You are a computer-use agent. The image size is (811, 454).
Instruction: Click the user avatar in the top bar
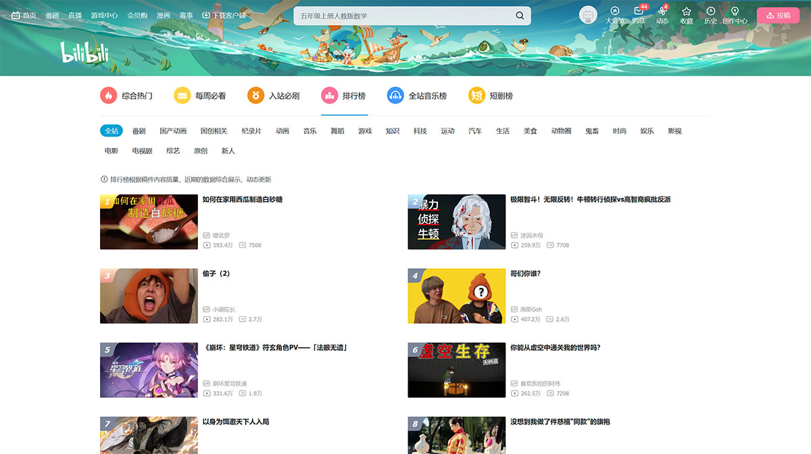[x=588, y=15]
